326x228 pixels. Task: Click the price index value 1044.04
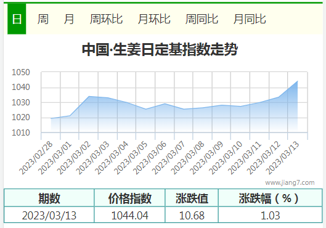[x=130, y=215]
